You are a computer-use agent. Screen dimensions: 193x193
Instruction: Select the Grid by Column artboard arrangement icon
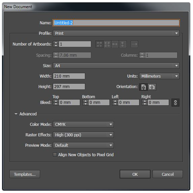tap(107, 44)
